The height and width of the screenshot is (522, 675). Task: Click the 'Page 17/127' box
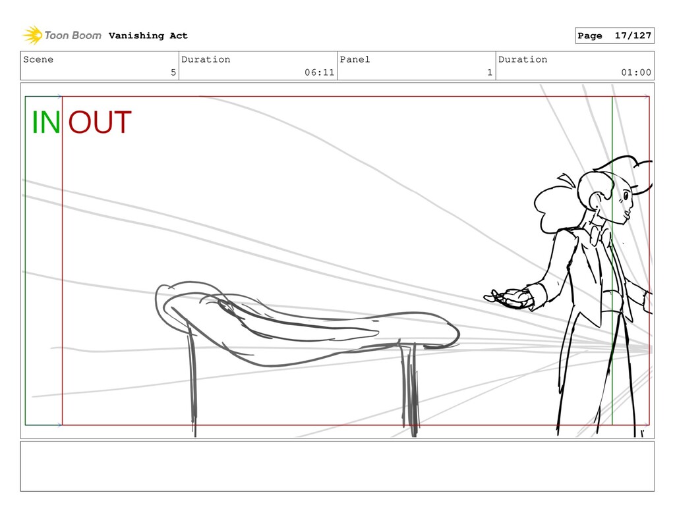pos(614,36)
